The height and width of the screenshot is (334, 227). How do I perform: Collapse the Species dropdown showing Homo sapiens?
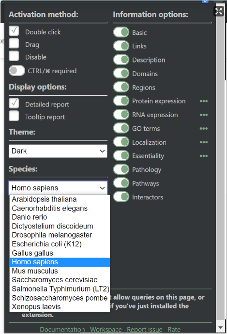tap(58, 188)
